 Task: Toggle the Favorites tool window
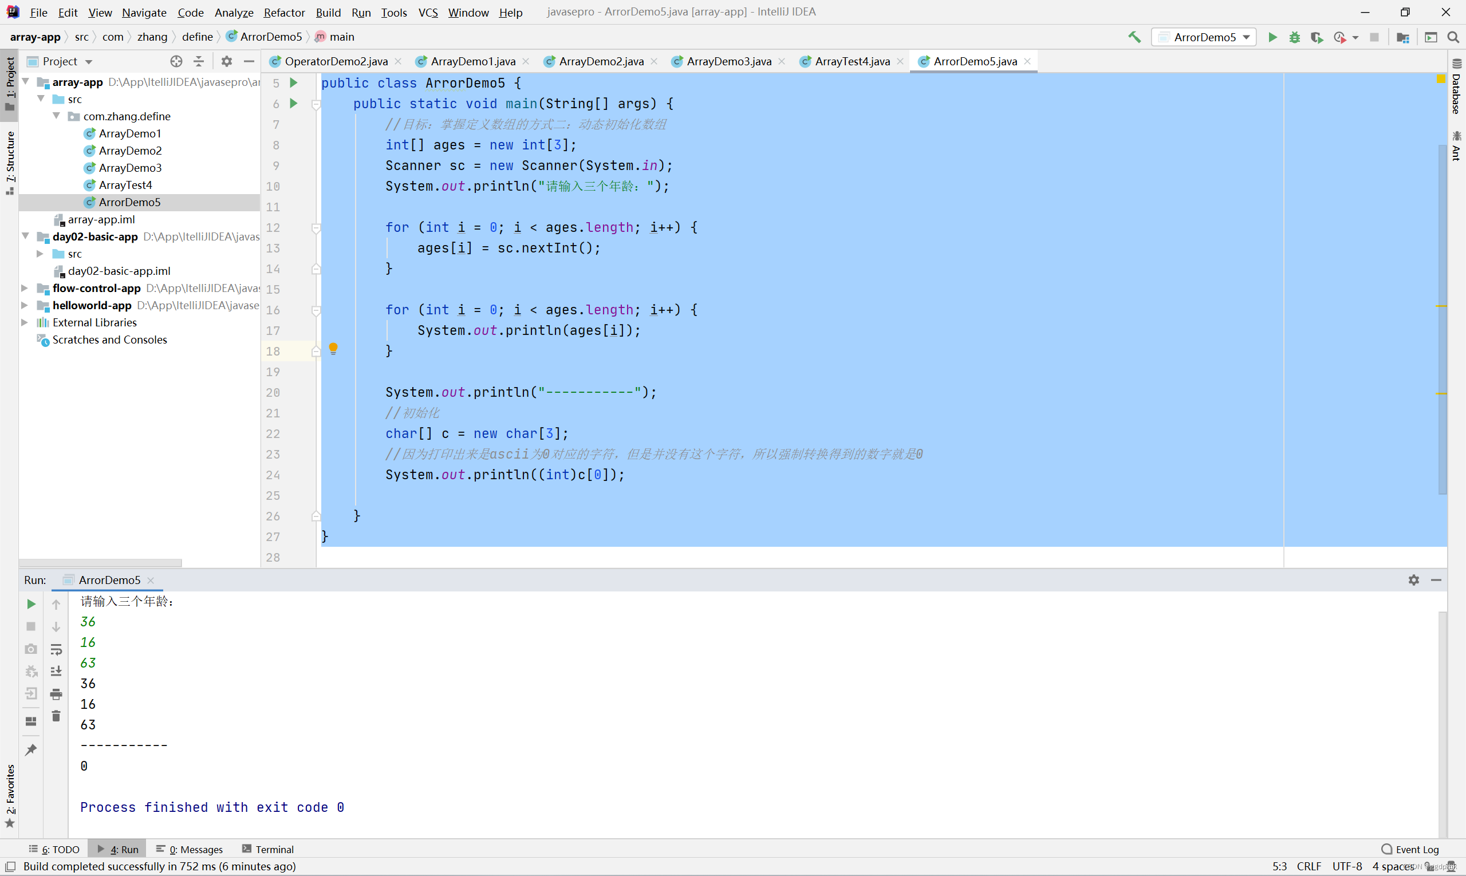pos(9,796)
